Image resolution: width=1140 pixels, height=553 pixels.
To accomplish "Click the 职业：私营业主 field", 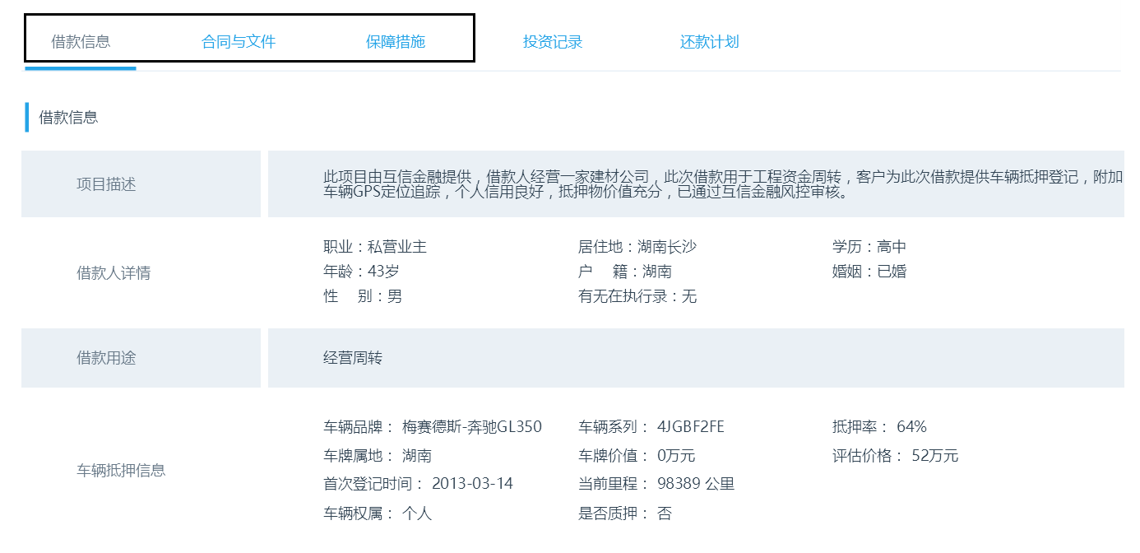I will point(375,247).
